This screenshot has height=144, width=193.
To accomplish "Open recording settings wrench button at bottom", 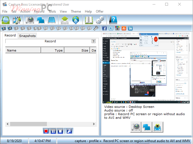I will click(x=69, y=131).
